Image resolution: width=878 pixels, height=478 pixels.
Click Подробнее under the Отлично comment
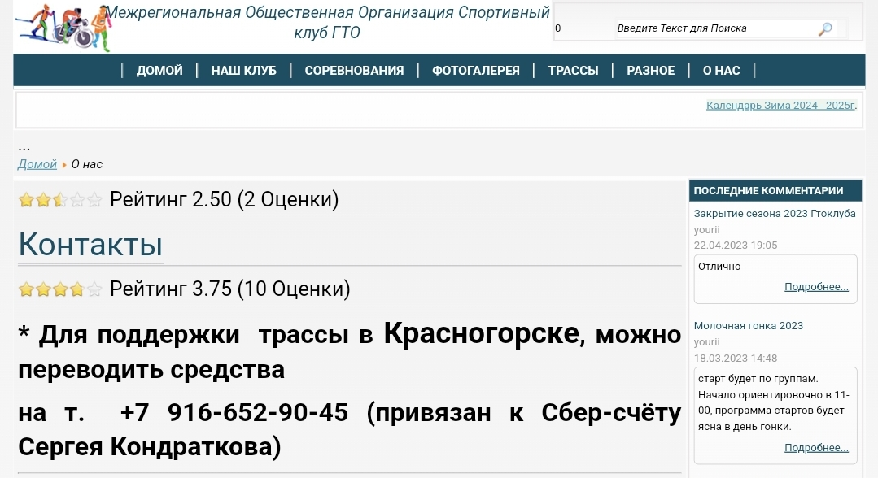pyautogui.click(x=816, y=287)
